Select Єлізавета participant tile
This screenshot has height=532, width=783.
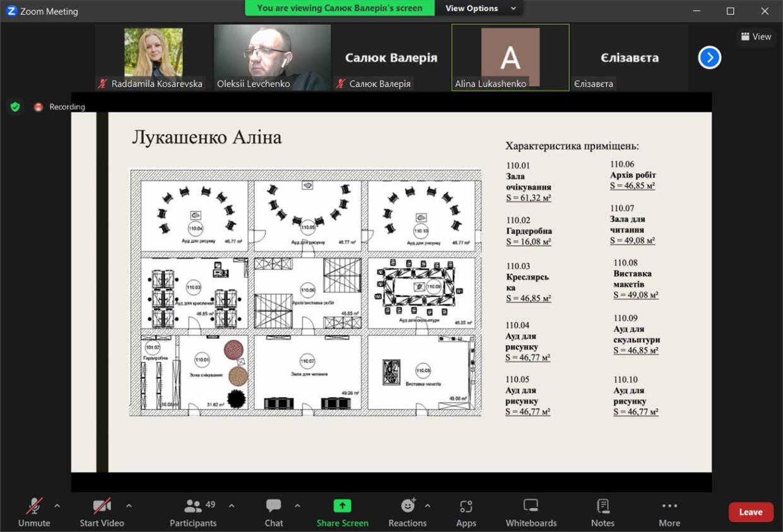tap(629, 57)
